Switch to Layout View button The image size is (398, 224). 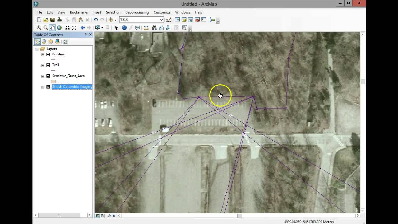[102, 215]
